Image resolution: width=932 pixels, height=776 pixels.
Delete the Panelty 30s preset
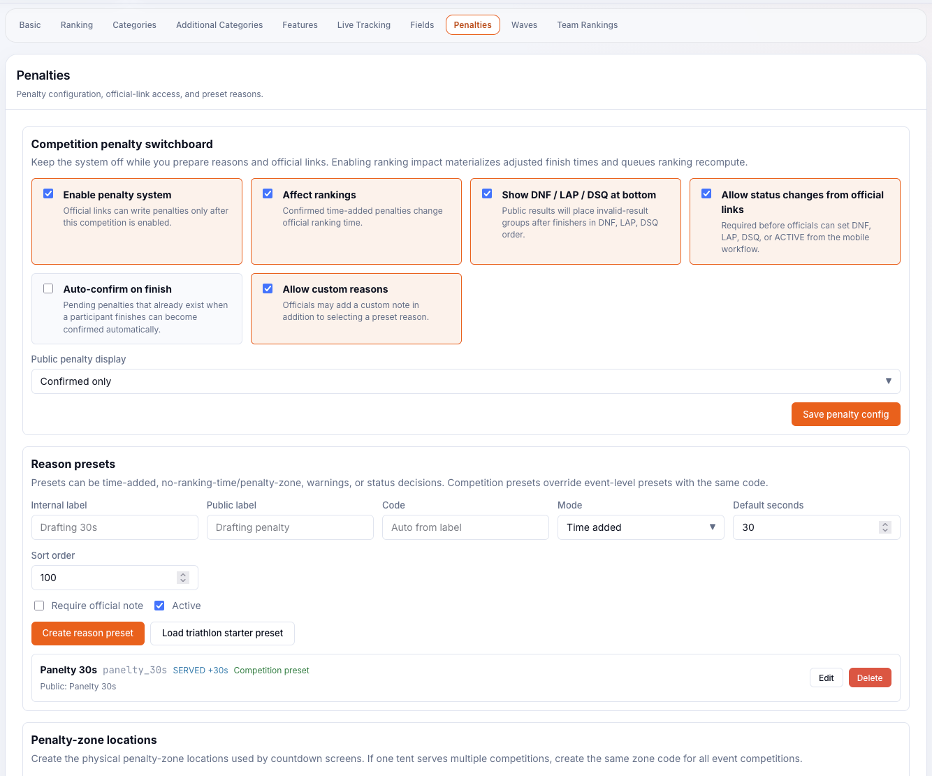point(870,678)
